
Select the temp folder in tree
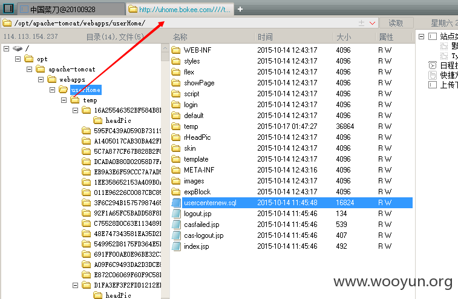coord(90,100)
